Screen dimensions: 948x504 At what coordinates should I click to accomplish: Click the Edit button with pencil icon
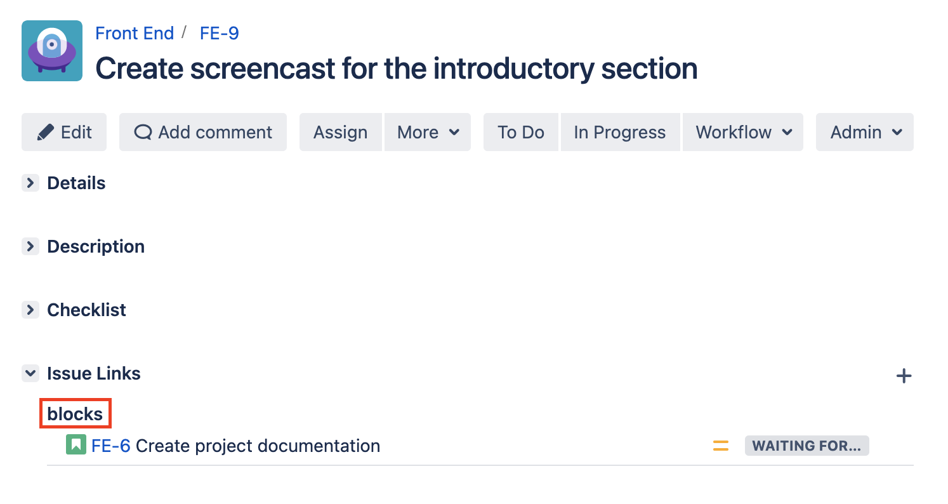pyautogui.click(x=64, y=132)
